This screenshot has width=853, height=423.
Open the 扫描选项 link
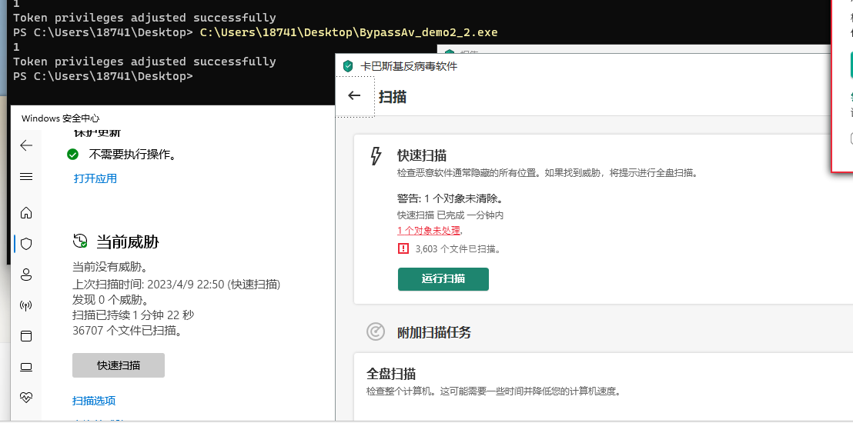[94, 401]
